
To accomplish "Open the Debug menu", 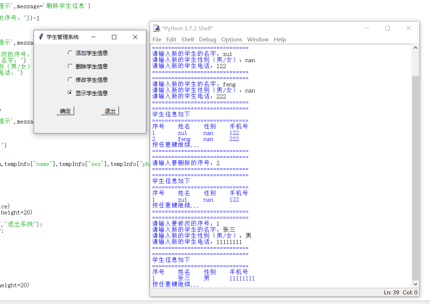I will point(207,39).
